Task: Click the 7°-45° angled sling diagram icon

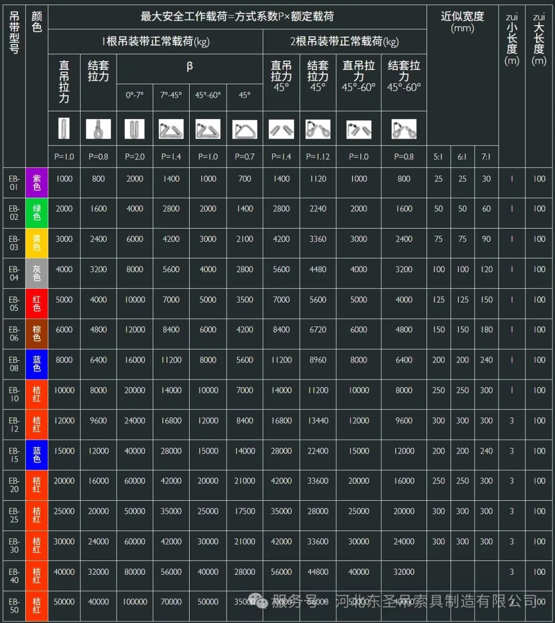Action: tap(171, 129)
